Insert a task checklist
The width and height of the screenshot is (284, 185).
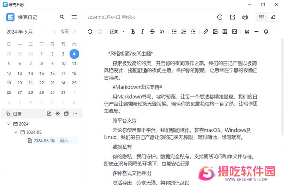coord(193,32)
